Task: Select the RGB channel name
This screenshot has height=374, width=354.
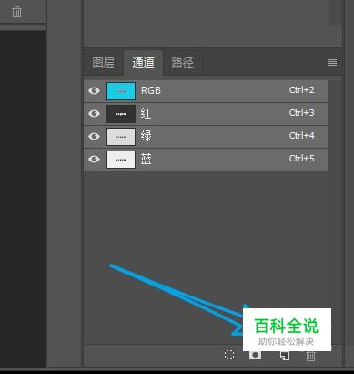Action: 151,90
